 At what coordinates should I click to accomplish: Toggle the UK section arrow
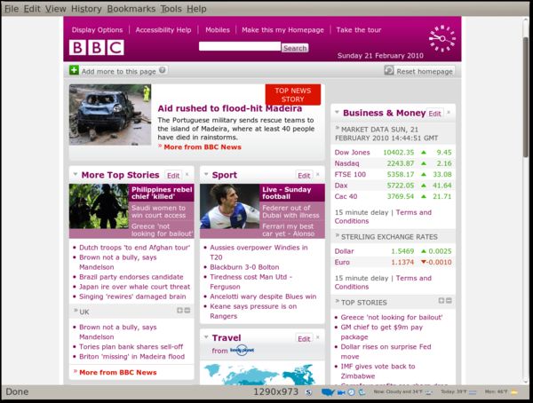click(x=76, y=310)
